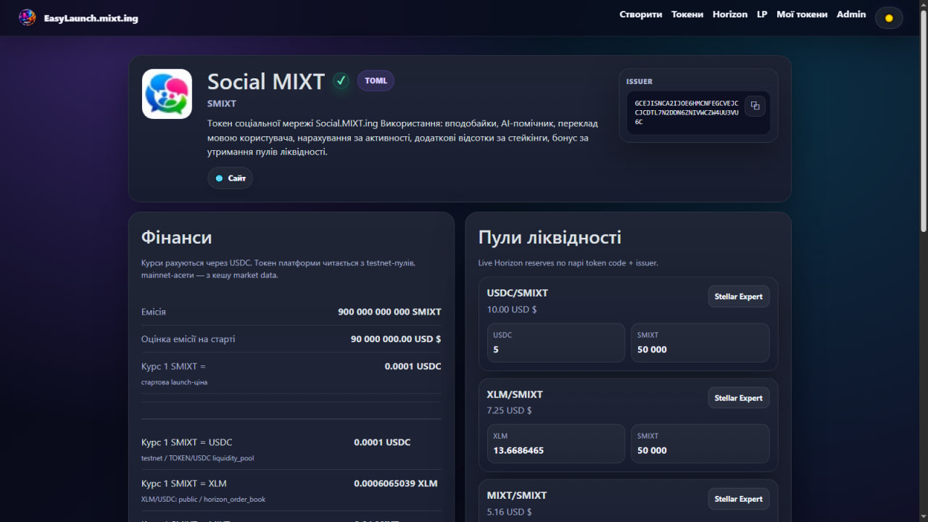Viewport: 928px width, 522px height.
Task: Click the 7.25 USD $ pool value
Action: [510, 410]
